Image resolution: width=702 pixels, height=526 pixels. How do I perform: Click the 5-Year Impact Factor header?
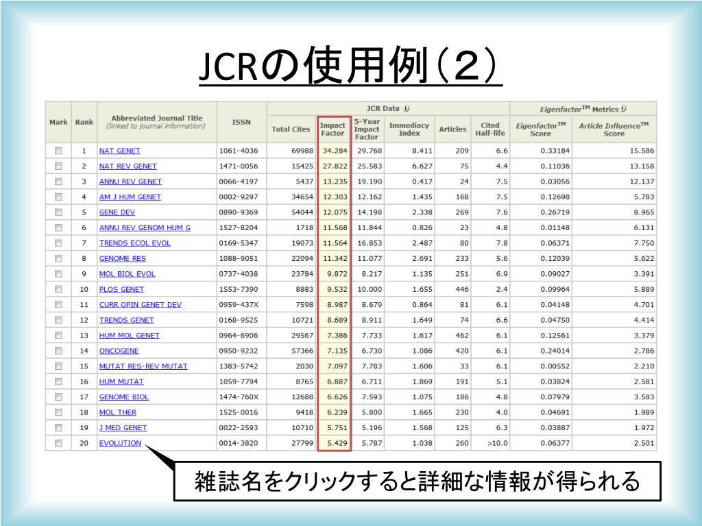pyautogui.click(x=367, y=129)
